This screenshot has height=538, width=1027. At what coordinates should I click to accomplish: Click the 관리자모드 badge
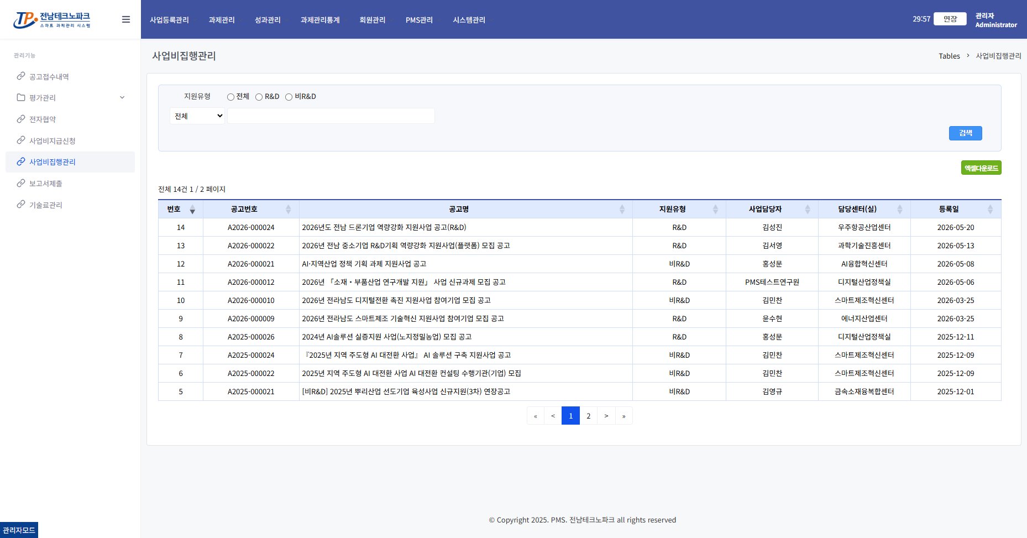point(19,530)
